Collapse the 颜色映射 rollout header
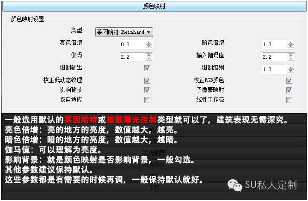308x201 pixels. click(154, 6)
